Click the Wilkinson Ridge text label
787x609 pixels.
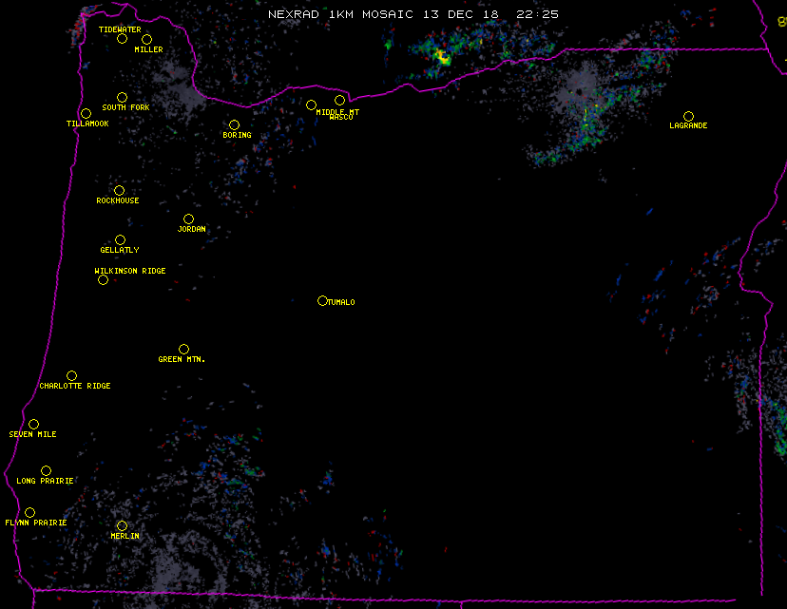[130, 271]
